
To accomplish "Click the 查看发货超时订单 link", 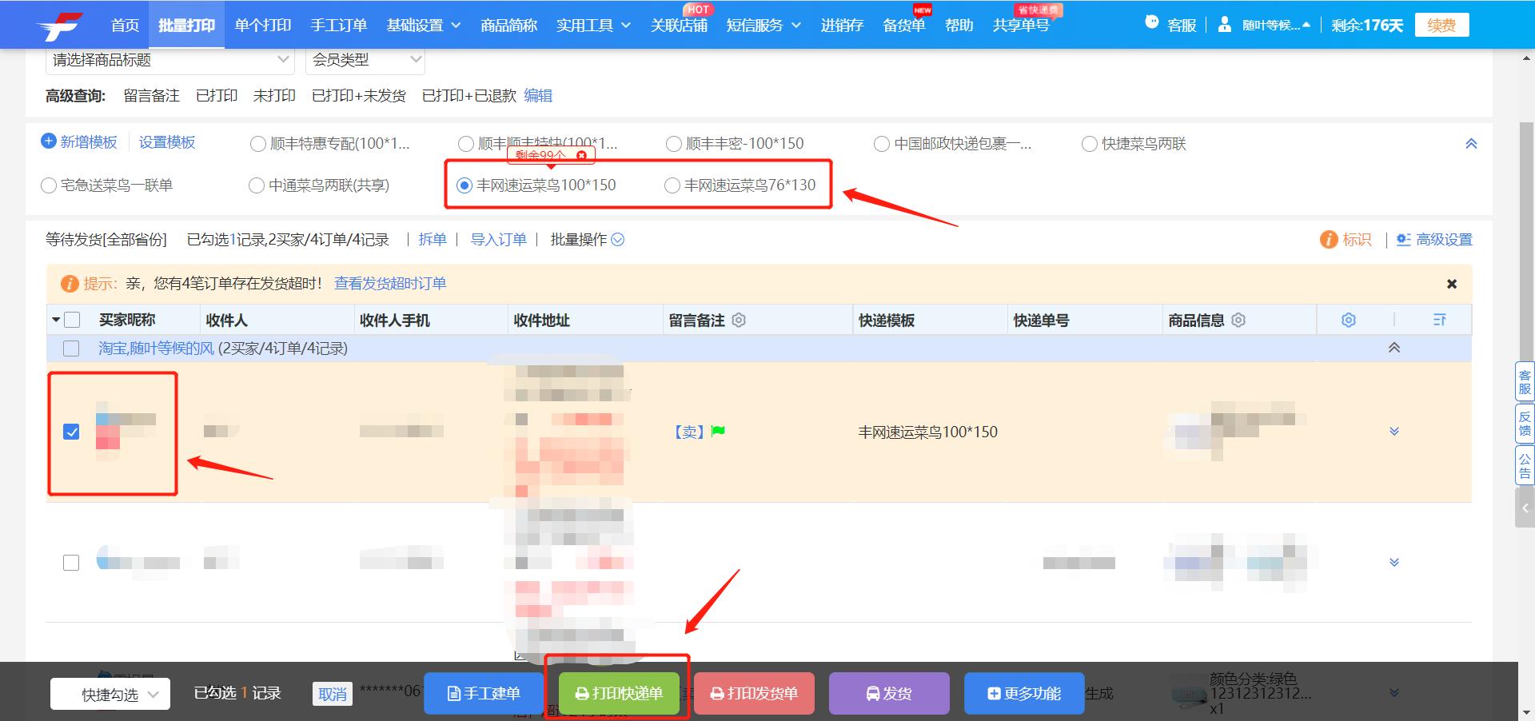I will point(390,284).
